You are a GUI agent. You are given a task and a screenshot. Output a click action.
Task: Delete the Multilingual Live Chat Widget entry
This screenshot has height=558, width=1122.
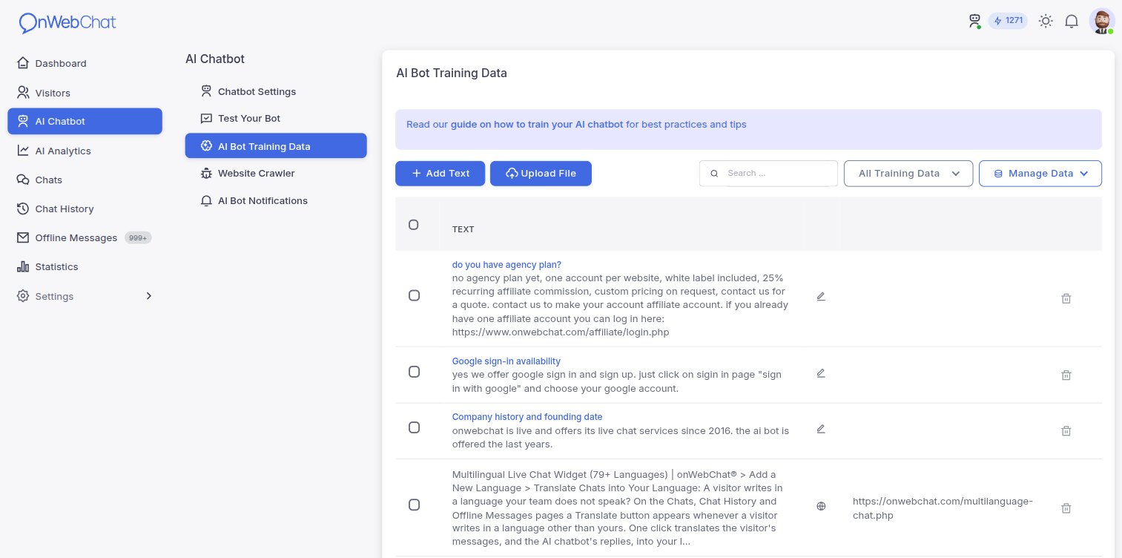pyautogui.click(x=1066, y=508)
